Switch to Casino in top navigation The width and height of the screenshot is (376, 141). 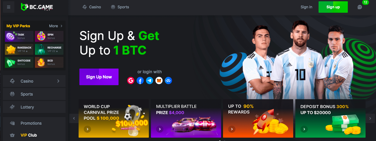click(92, 7)
